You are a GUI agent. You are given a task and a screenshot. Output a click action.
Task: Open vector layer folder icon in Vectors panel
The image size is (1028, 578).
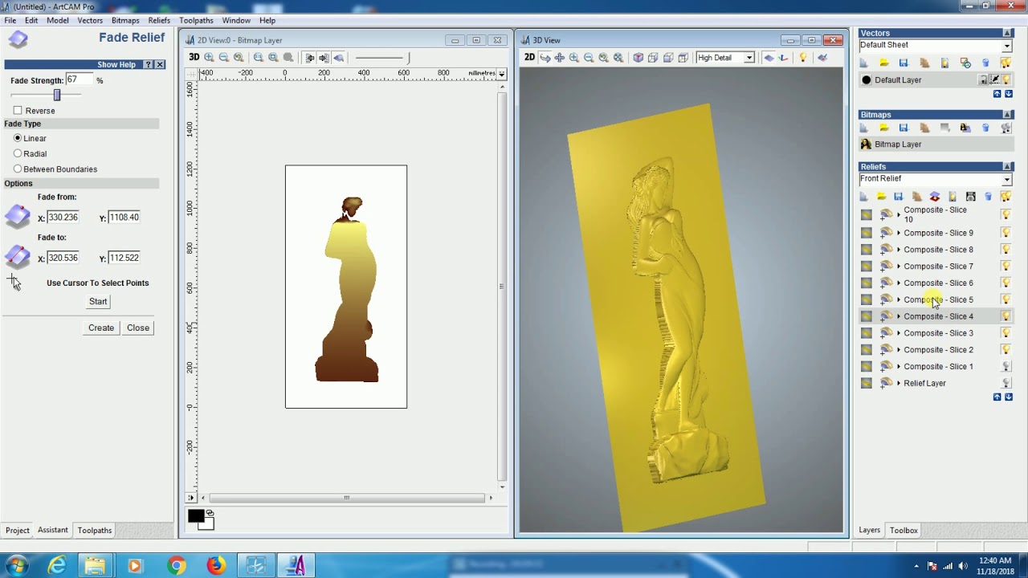point(883,63)
